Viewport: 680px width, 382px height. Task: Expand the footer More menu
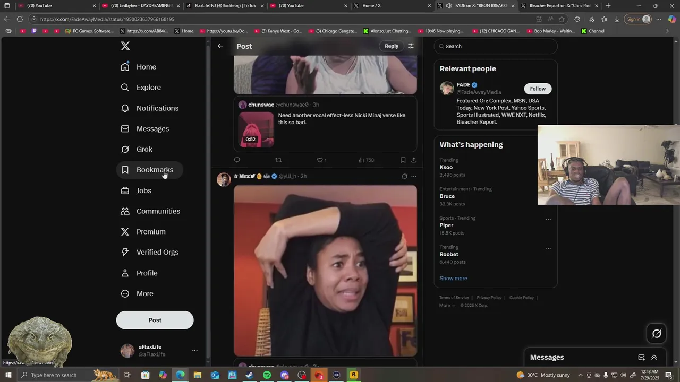pos(447,306)
